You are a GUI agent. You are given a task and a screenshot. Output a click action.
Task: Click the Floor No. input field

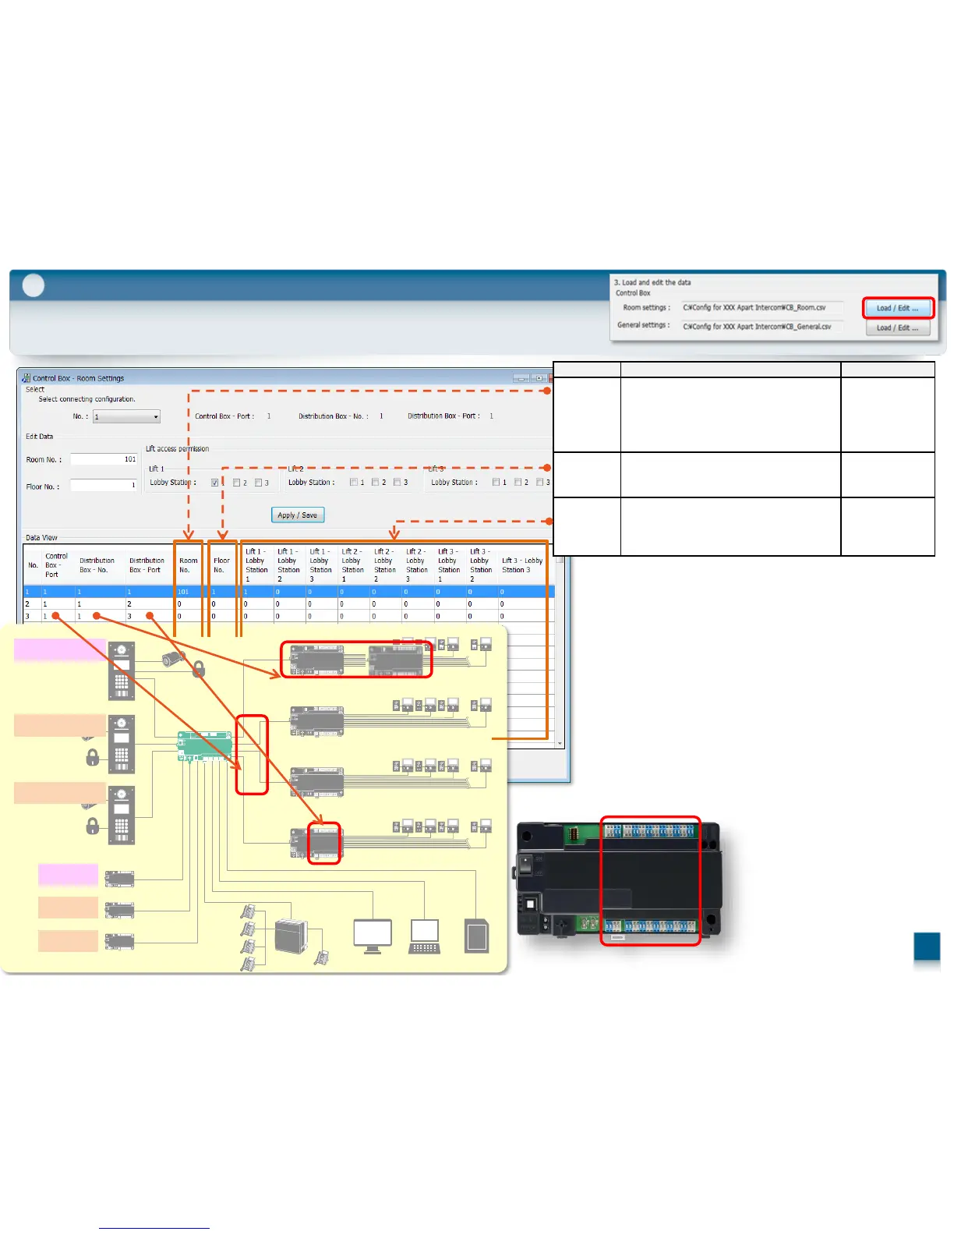pos(104,486)
